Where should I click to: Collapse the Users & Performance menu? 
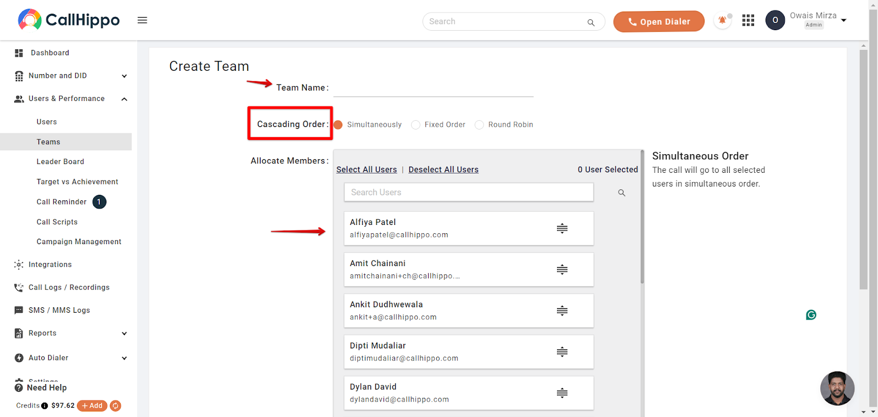[x=125, y=99]
